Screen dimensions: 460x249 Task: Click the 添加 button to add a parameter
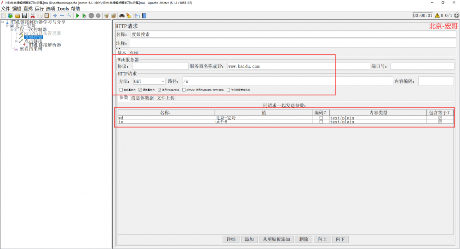point(249,239)
